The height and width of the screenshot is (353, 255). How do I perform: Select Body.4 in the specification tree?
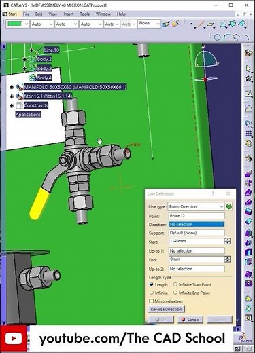(x=44, y=78)
